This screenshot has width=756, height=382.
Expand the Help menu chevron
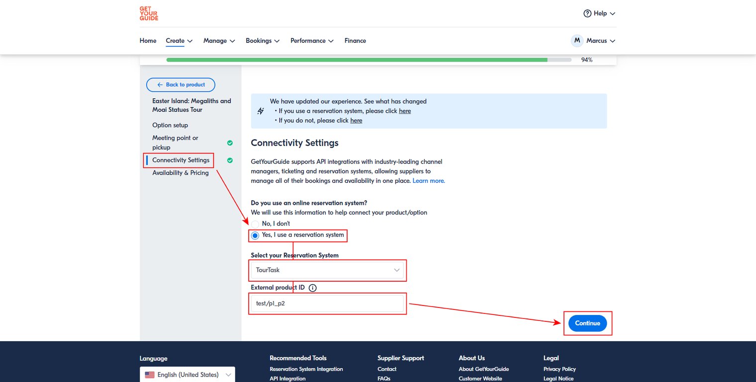point(612,13)
